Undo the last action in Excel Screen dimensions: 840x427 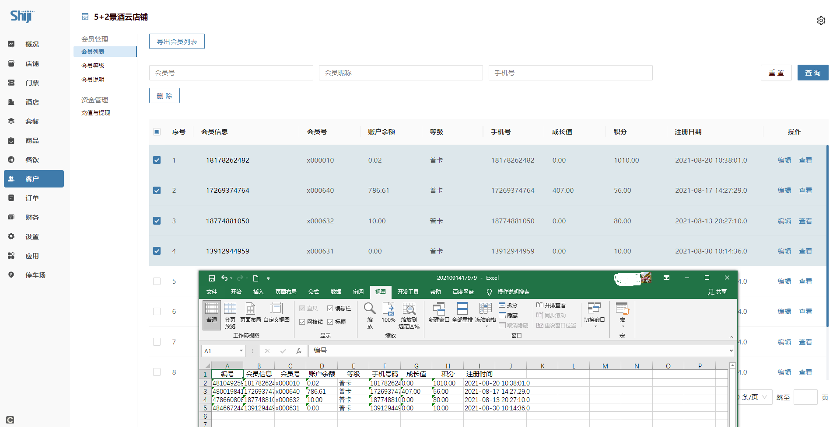tap(224, 278)
